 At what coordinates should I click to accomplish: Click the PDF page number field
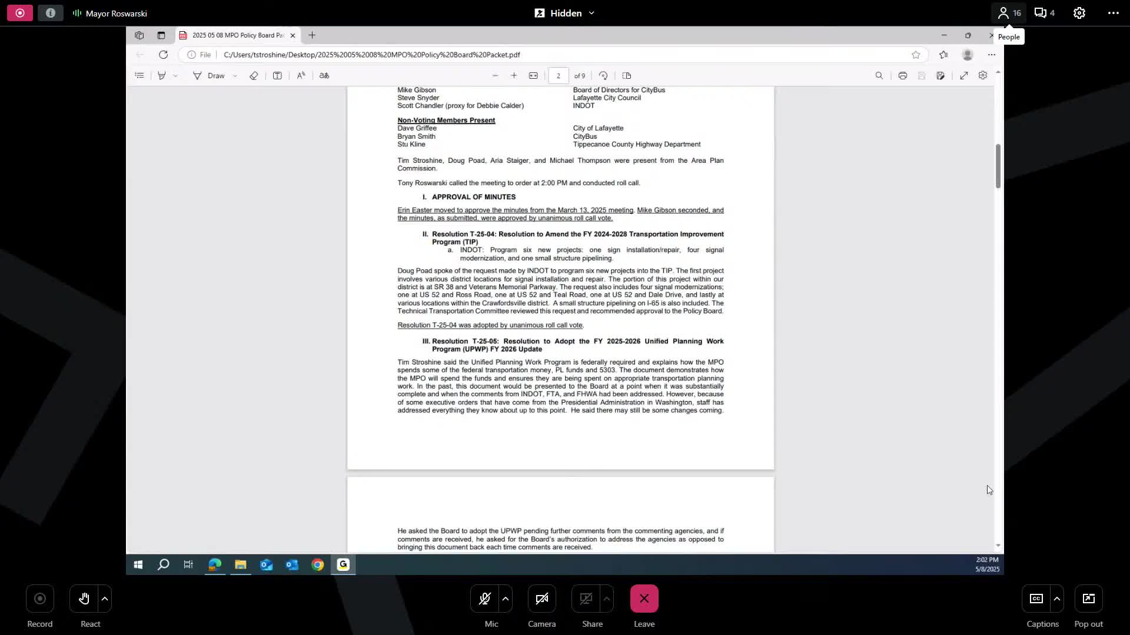coord(558,75)
